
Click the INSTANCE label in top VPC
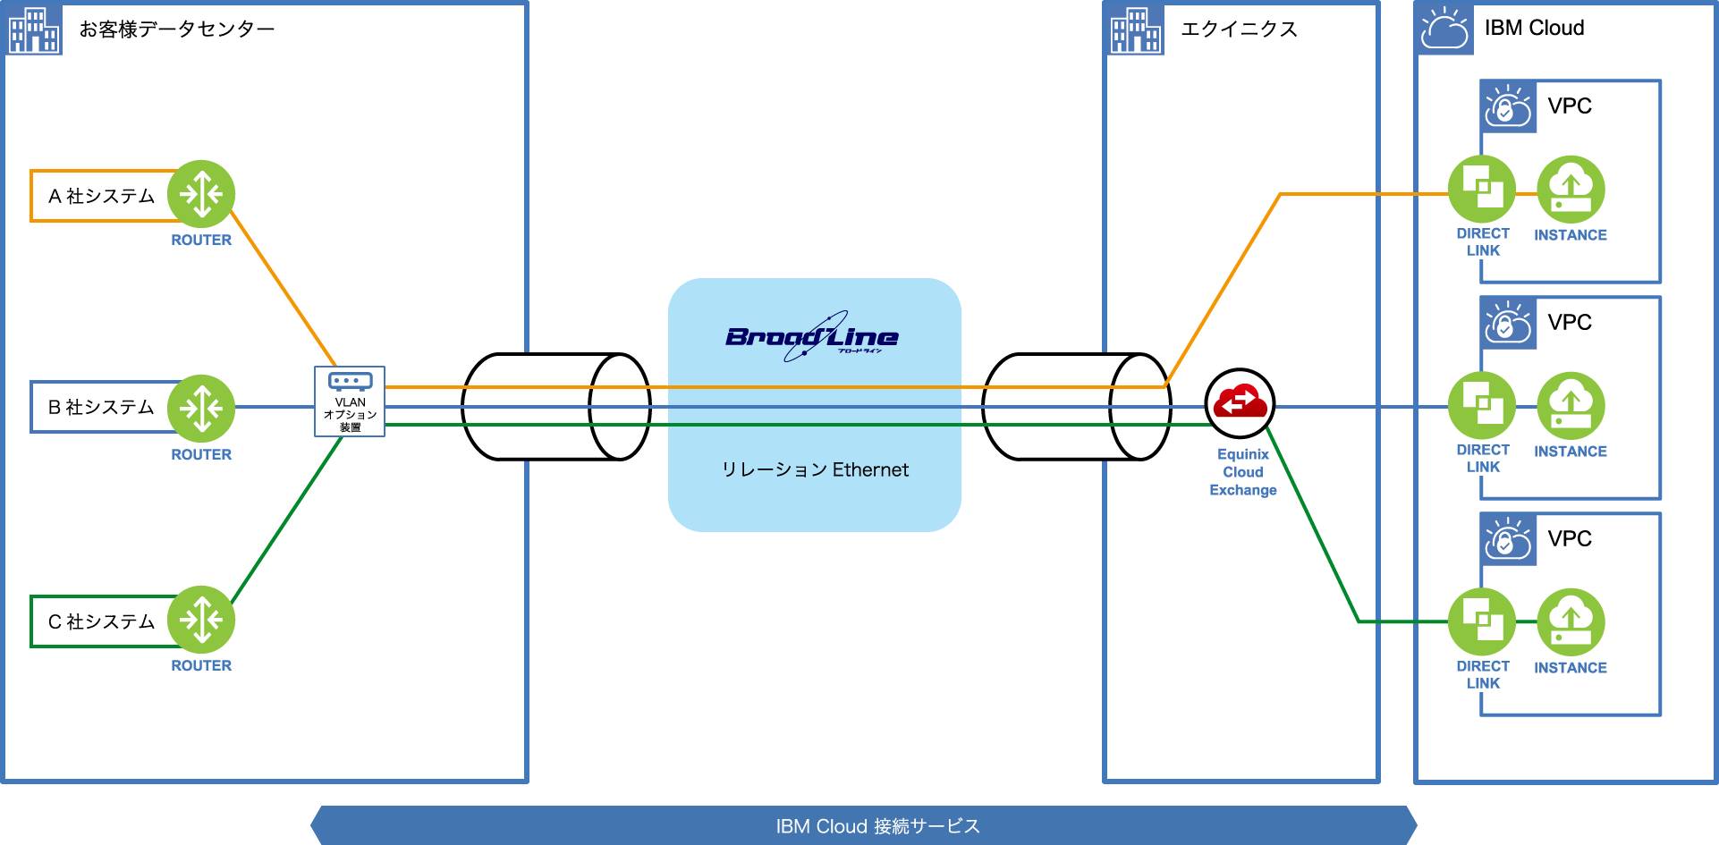point(1571,235)
